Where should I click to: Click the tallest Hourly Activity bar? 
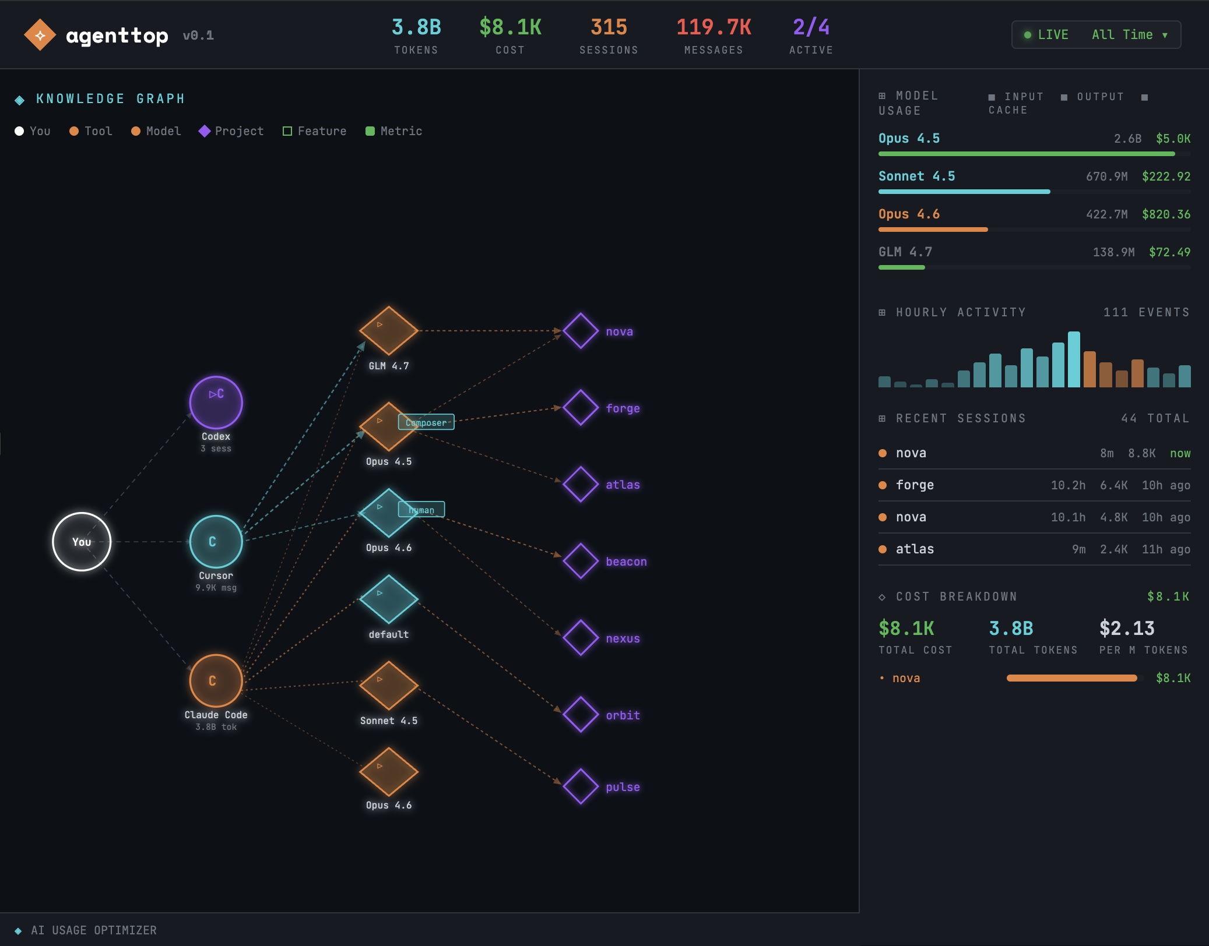tap(1074, 358)
